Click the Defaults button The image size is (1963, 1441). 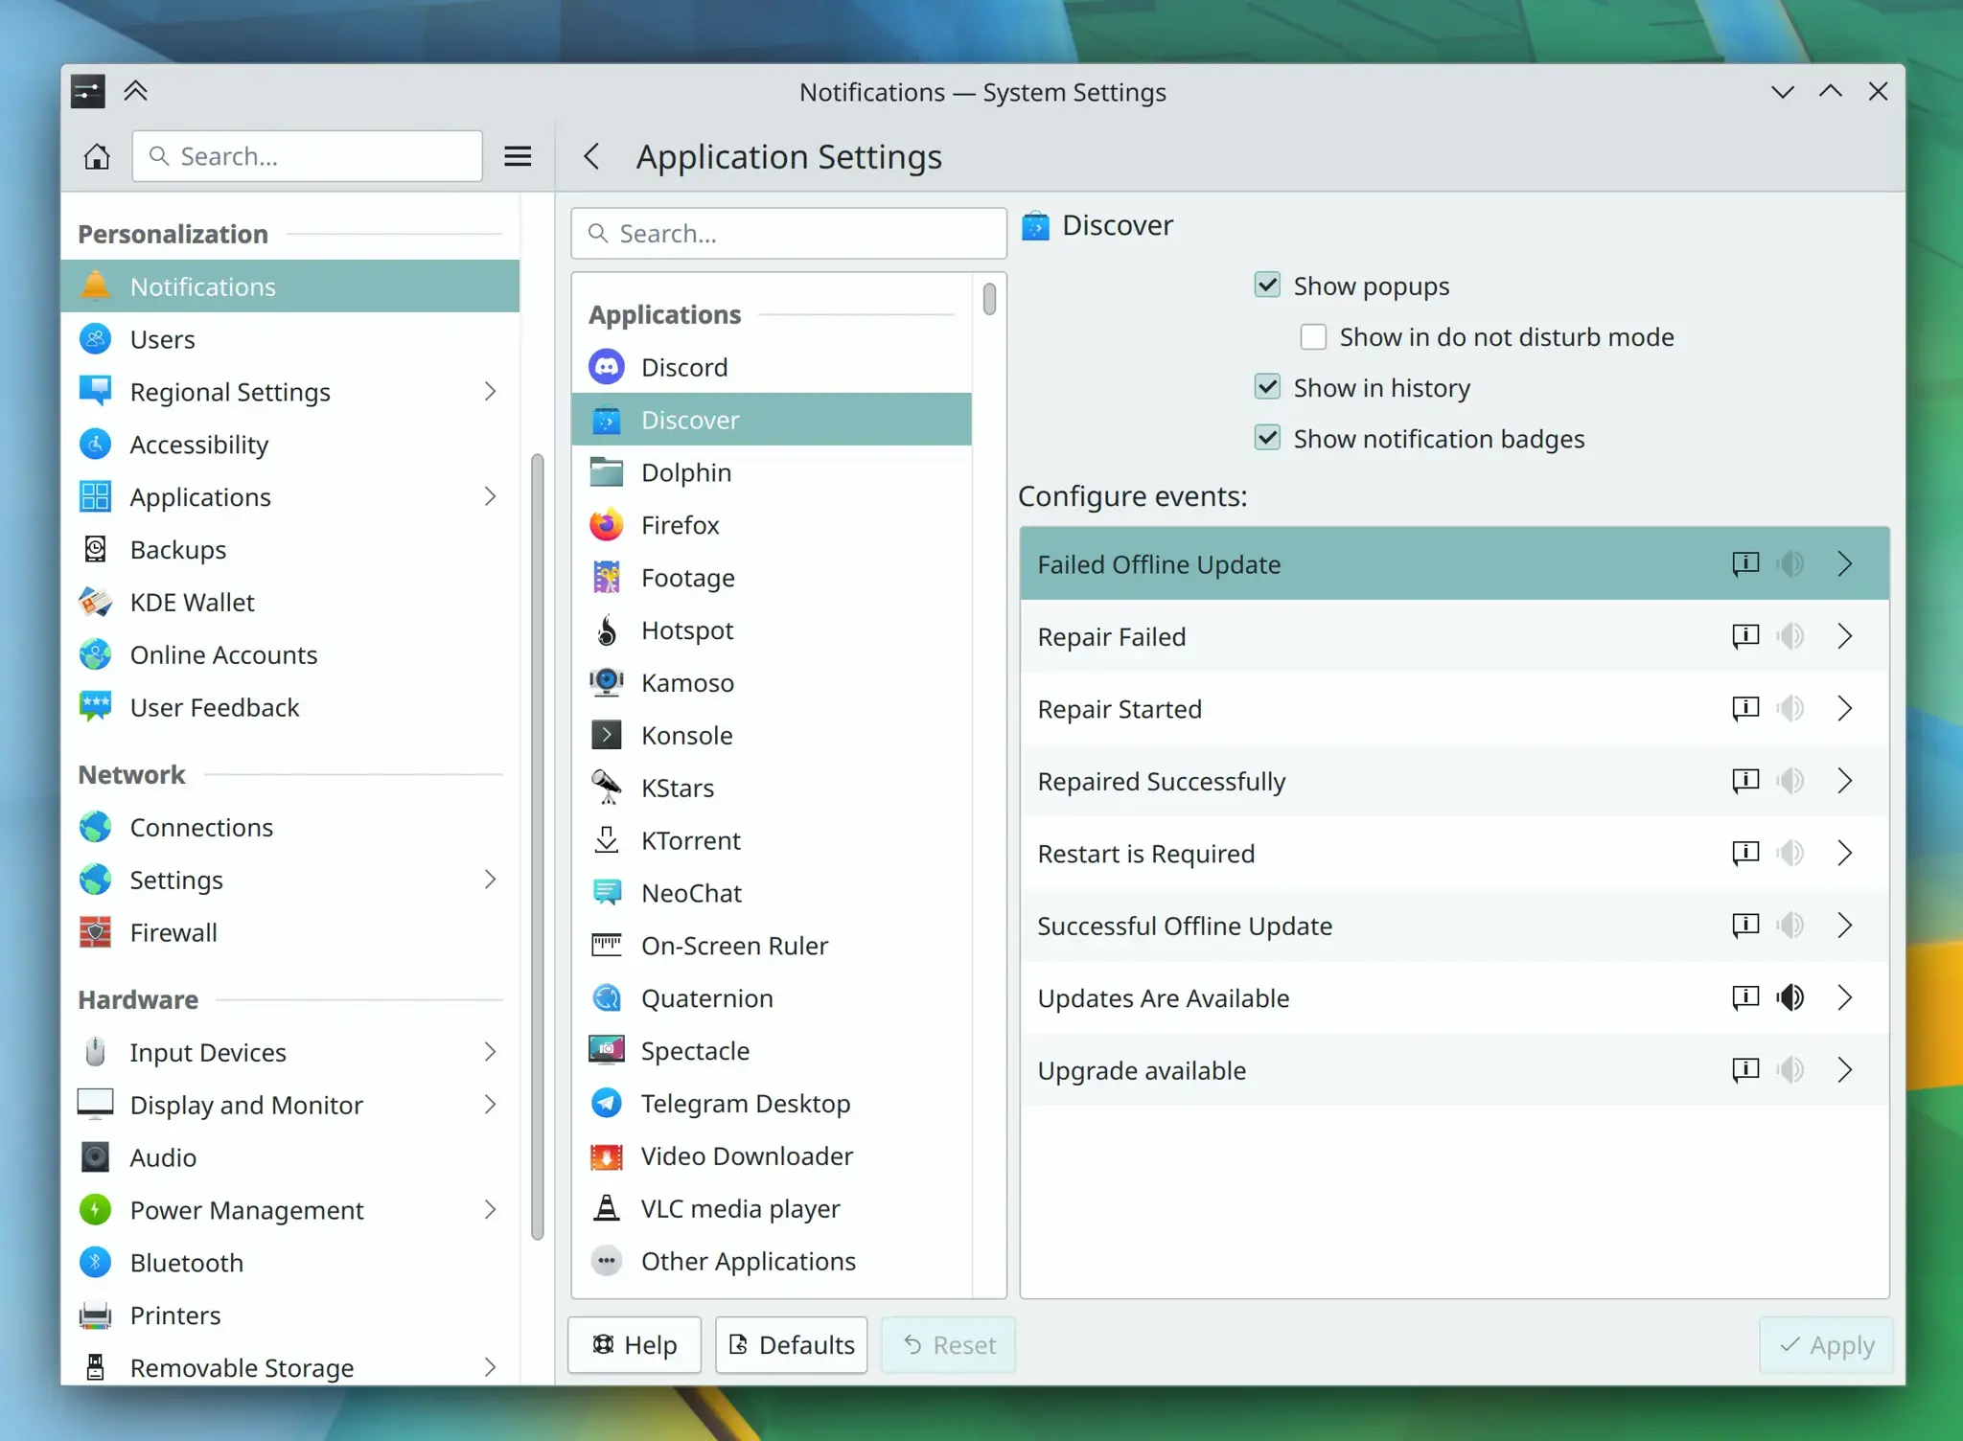tap(791, 1344)
